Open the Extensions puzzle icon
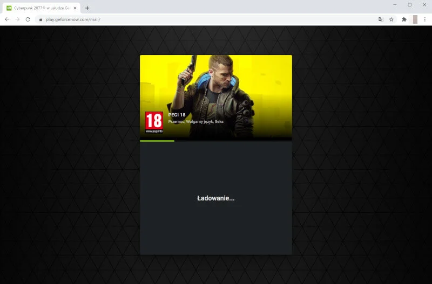 [x=404, y=19]
